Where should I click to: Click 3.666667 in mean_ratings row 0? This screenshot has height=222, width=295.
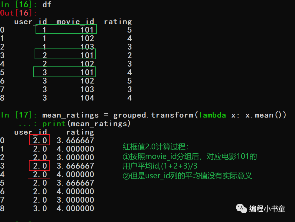(x=75, y=140)
